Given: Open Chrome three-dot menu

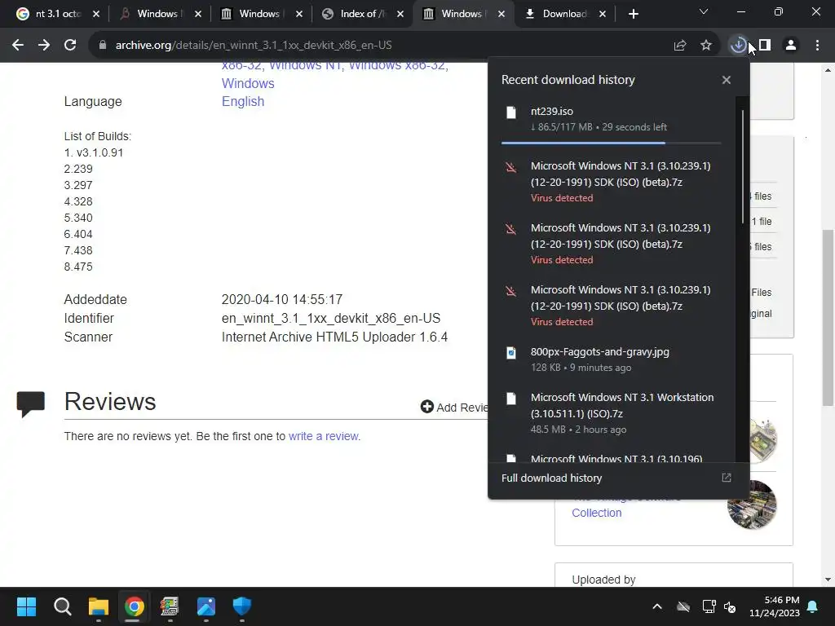Looking at the screenshot, I should coord(817,46).
